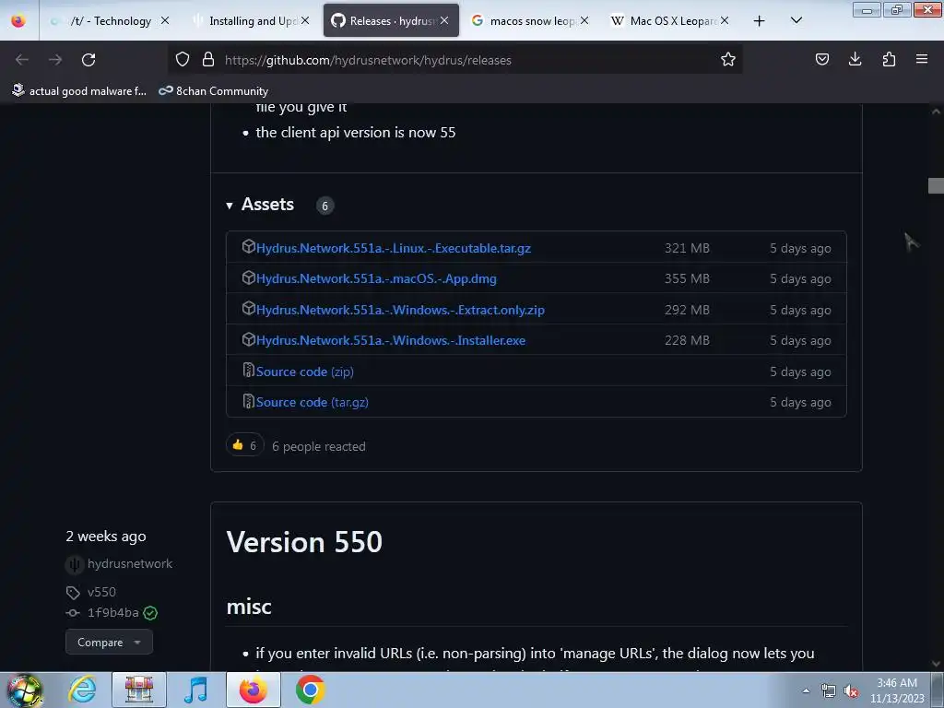
Task: Open the WinRAR taskbar icon
Action: (139, 690)
